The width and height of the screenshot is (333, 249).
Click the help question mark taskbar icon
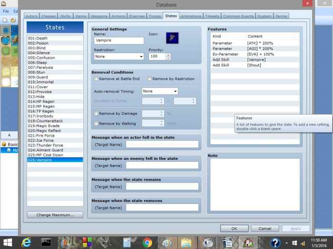[x=275, y=242]
